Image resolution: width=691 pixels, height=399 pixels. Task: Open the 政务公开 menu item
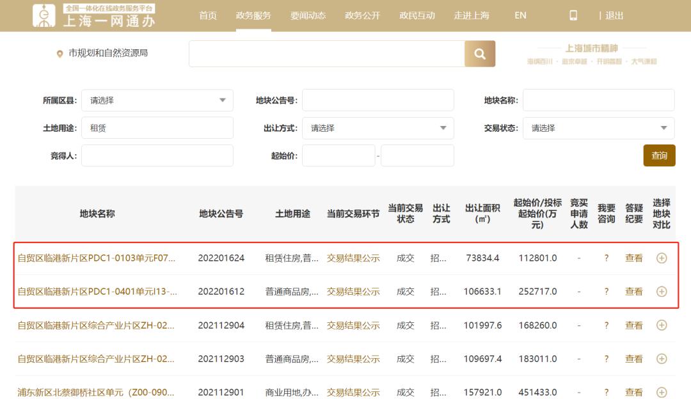click(x=362, y=15)
